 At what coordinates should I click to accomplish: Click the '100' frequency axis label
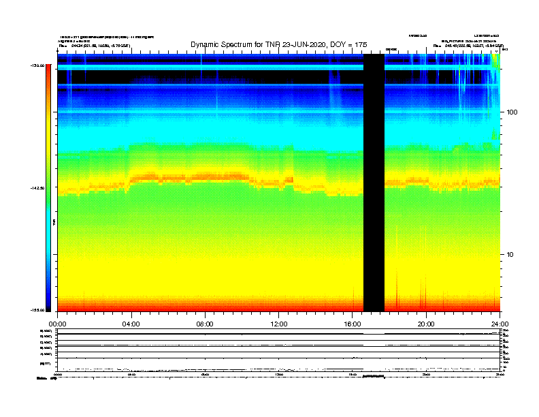[512, 112]
